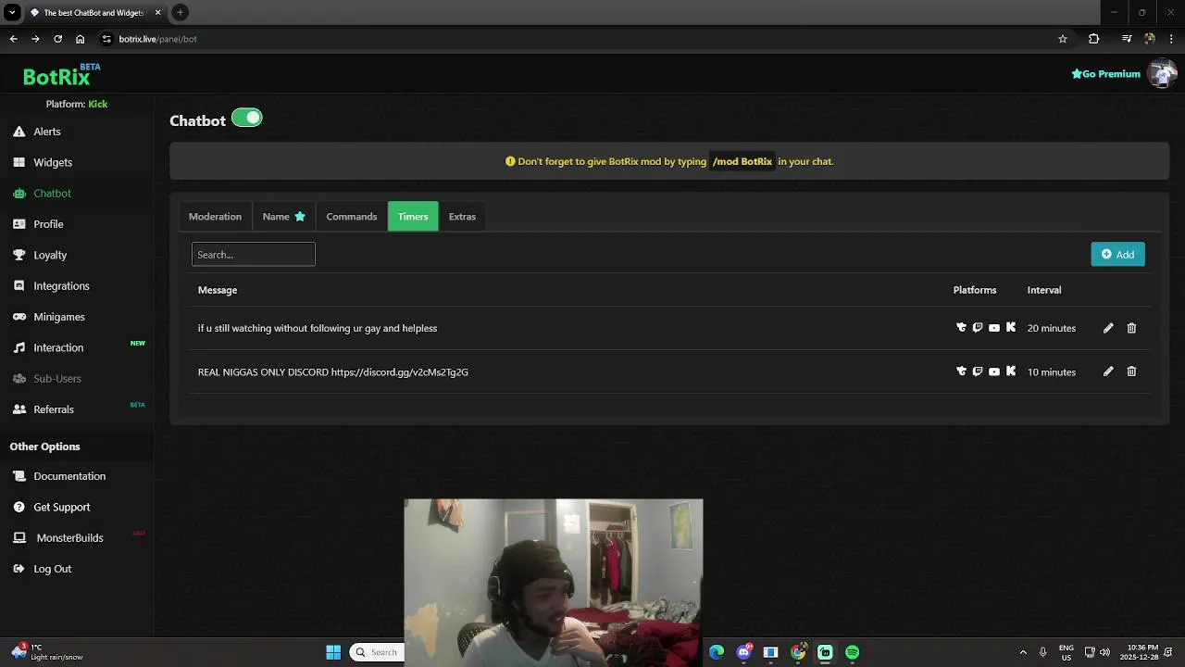Open Microsoft Edge from the taskbar
The height and width of the screenshot is (667, 1185).
717,652
